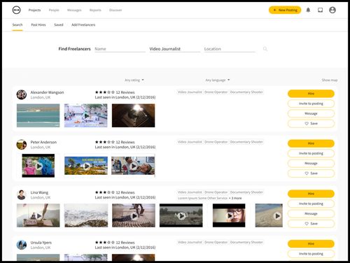Click star rating for Alexander Wangson

tap(105, 92)
